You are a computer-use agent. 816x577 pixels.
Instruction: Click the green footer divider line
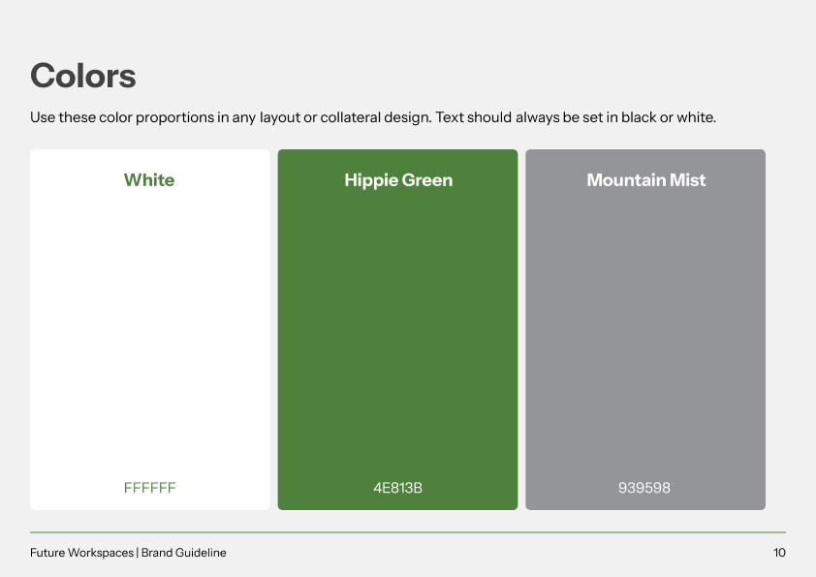tap(407, 532)
